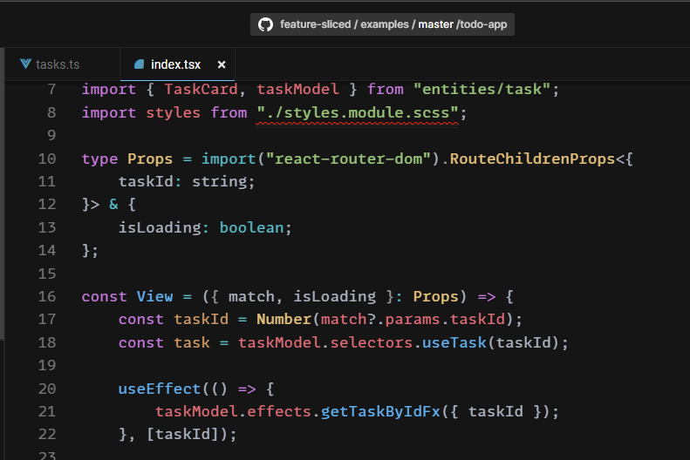Click useEffect on line 20
Screen dimensions: 690x460
[x=160, y=389]
